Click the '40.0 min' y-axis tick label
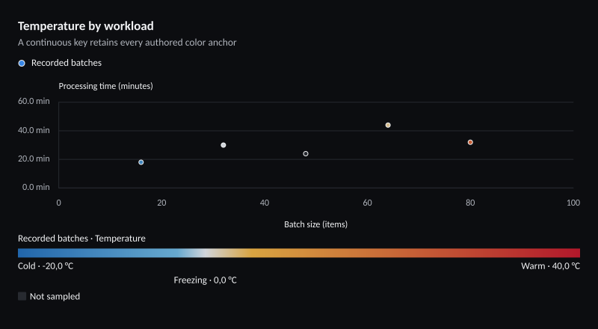 pos(34,130)
